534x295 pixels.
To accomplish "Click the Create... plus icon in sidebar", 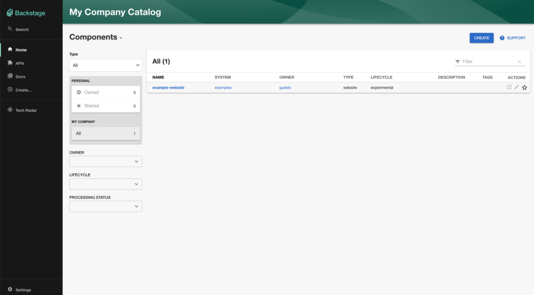I will pyautogui.click(x=10, y=89).
